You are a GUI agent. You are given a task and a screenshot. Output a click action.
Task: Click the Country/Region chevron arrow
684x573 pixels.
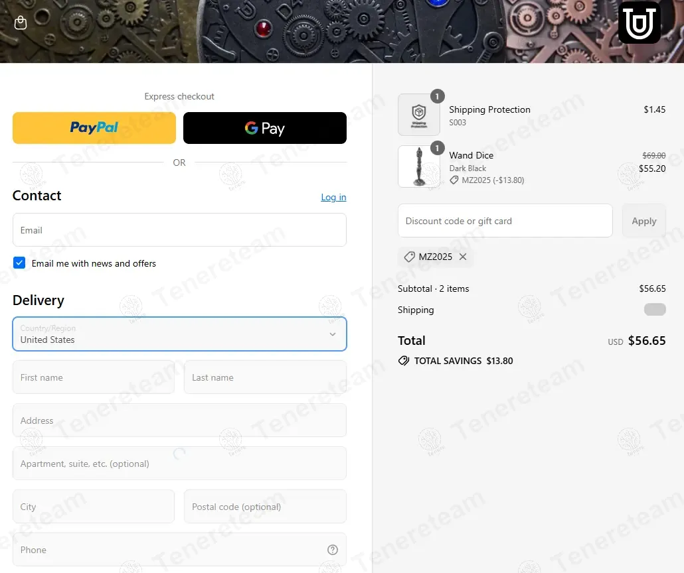click(333, 334)
